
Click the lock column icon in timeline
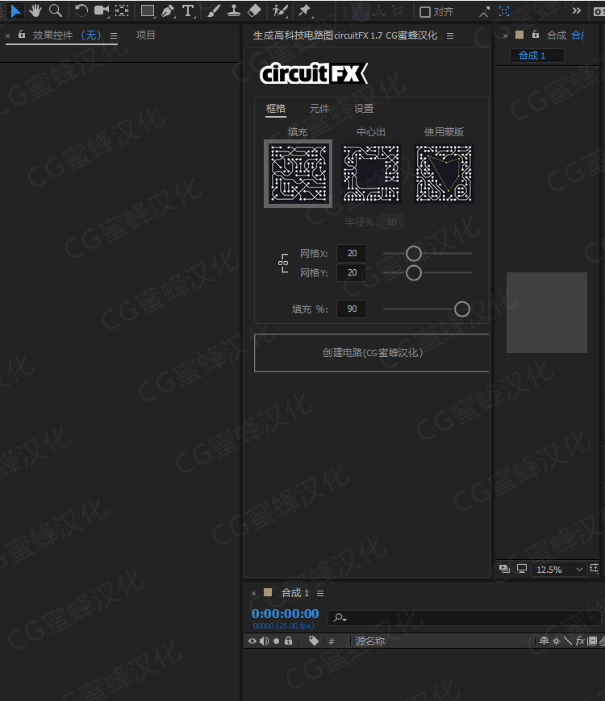289,641
